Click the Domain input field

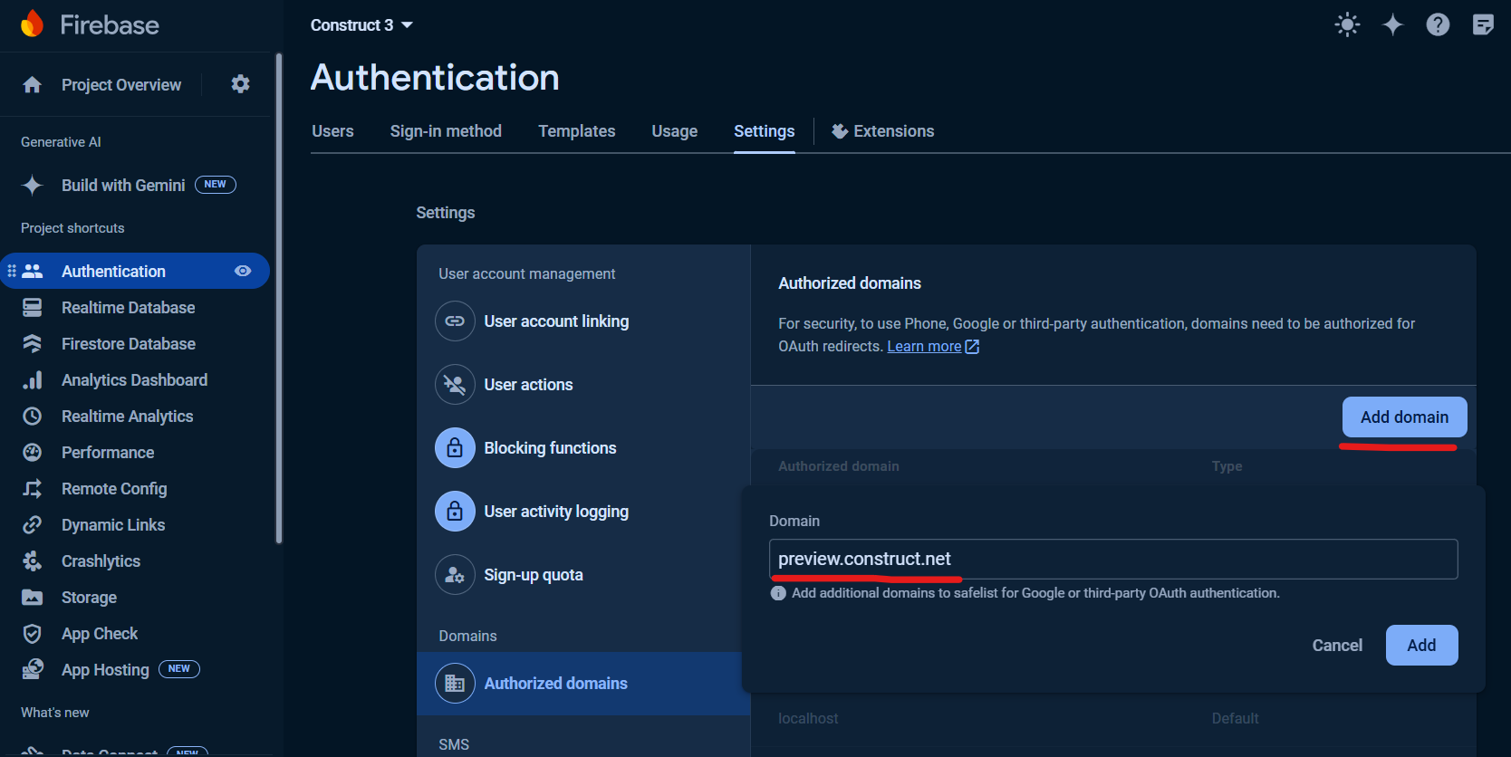tap(1112, 560)
